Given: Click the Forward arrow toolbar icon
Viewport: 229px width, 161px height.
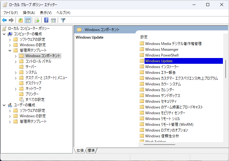Looking at the screenshot, I should pyautogui.click(x=11, y=20).
